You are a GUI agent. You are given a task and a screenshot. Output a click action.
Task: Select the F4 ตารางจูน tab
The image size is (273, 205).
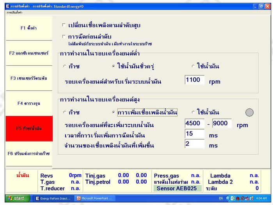(28, 103)
